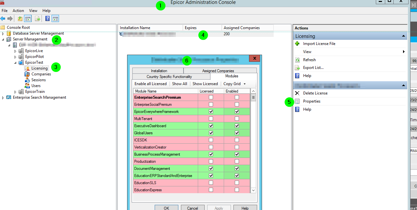The image size is (417, 210).
Task: Open the File menu
Action: coord(5,11)
